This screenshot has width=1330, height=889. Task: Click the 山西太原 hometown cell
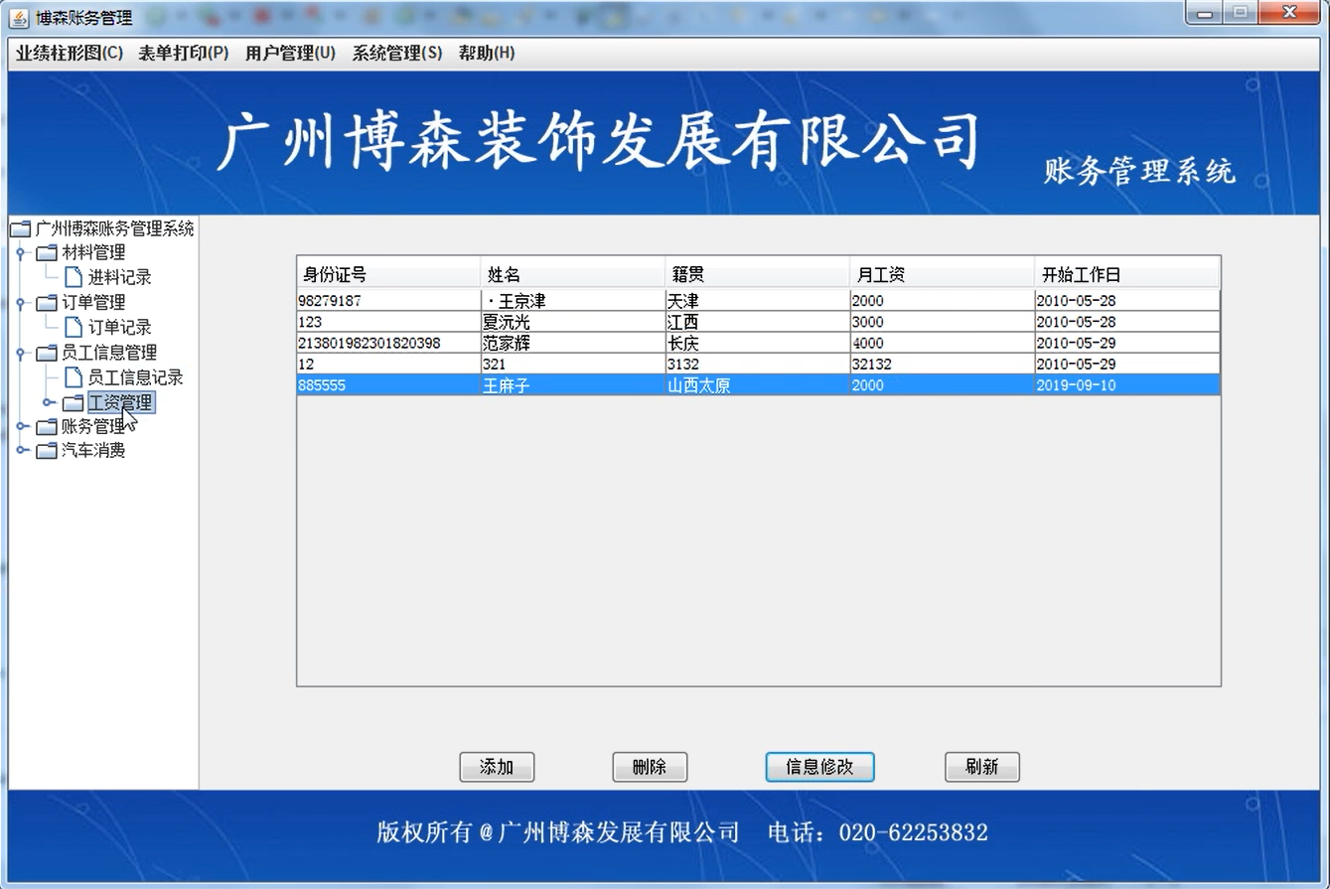[x=758, y=385]
